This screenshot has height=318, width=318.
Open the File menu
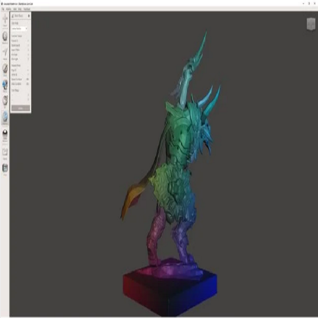click(3, 8)
